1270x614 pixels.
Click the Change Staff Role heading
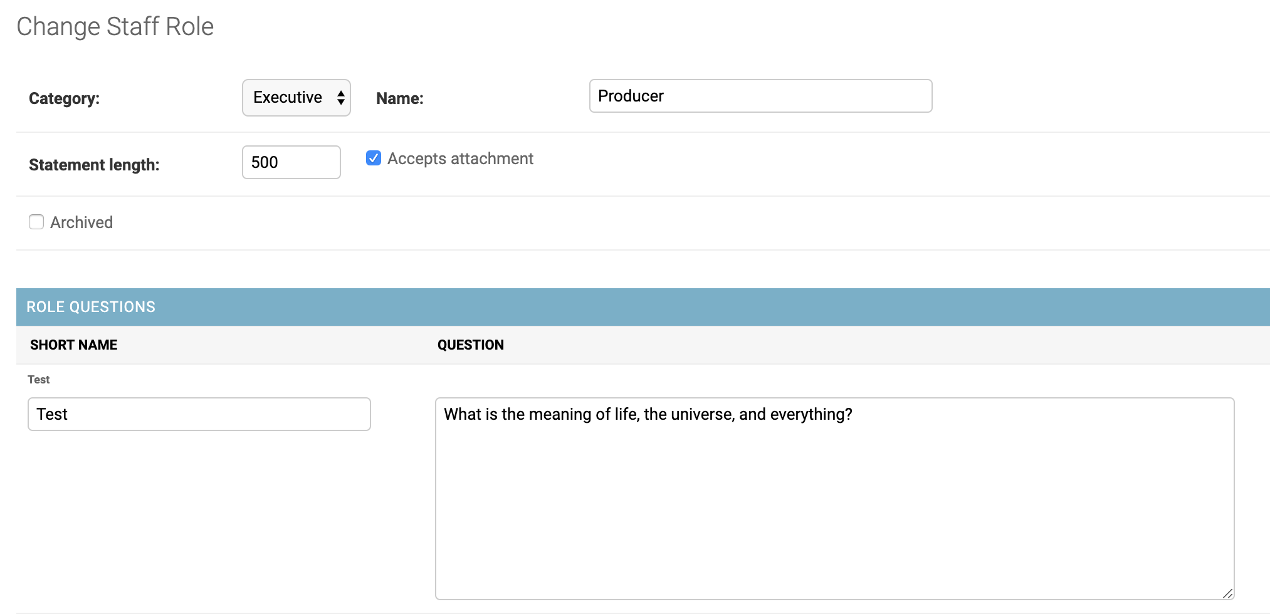tap(115, 27)
